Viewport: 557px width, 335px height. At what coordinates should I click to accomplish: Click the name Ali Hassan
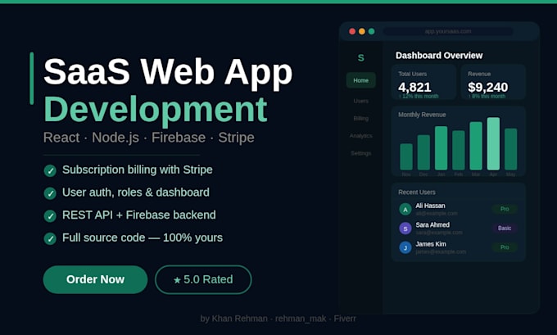(430, 206)
